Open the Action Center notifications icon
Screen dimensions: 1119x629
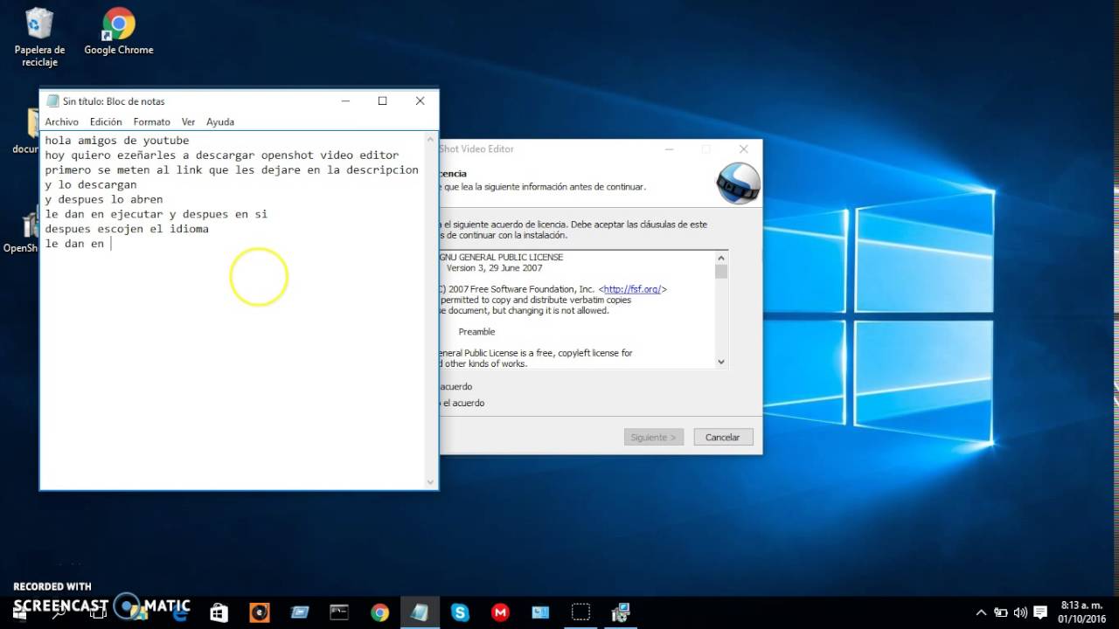[x=1040, y=612]
